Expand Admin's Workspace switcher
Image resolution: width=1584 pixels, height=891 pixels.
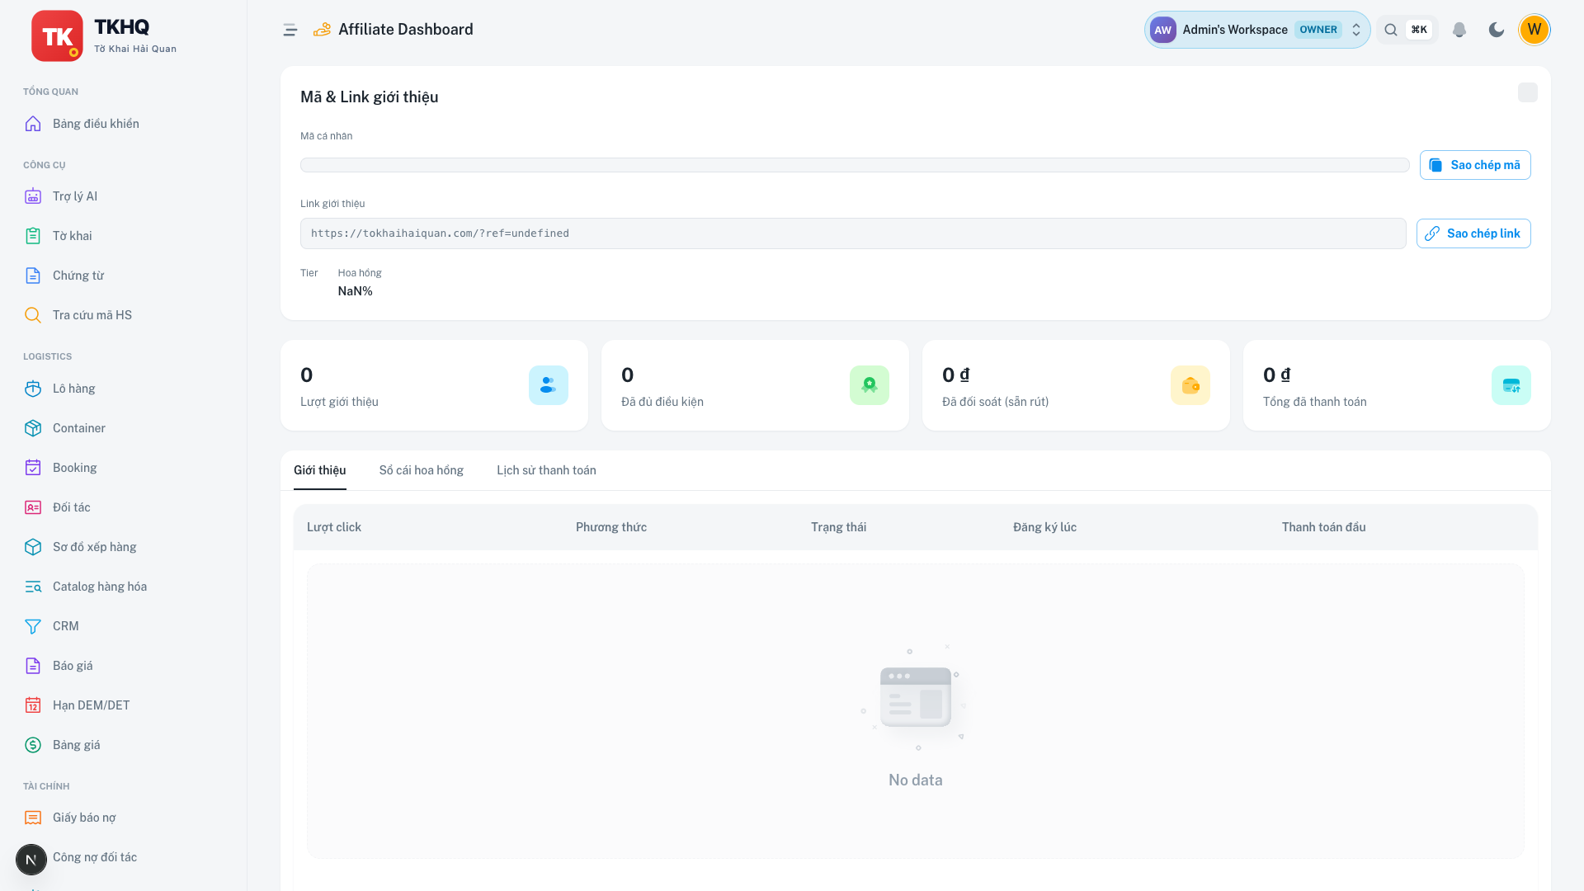[1257, 30]
